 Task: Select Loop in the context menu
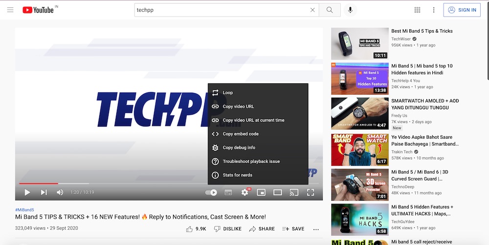[x=258, y=92]
